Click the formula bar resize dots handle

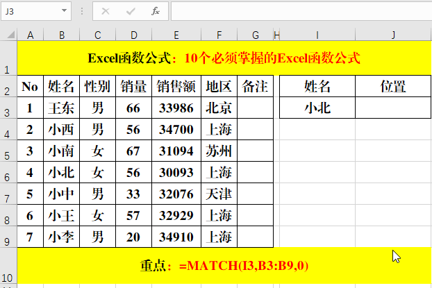pos(82,11)
